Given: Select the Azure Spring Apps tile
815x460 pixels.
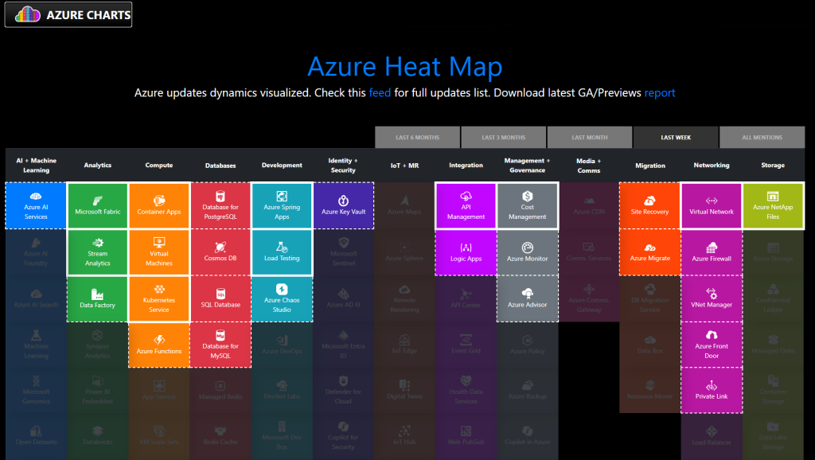Looking at the screenshot, I should tap(282, 206).
